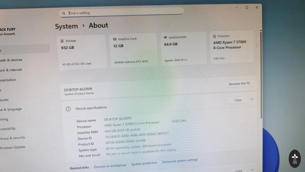Select the Product ID value 00330-80000-00000-AA286
The width and height of the screenshot is (305, 172).
tap(126, 142)
